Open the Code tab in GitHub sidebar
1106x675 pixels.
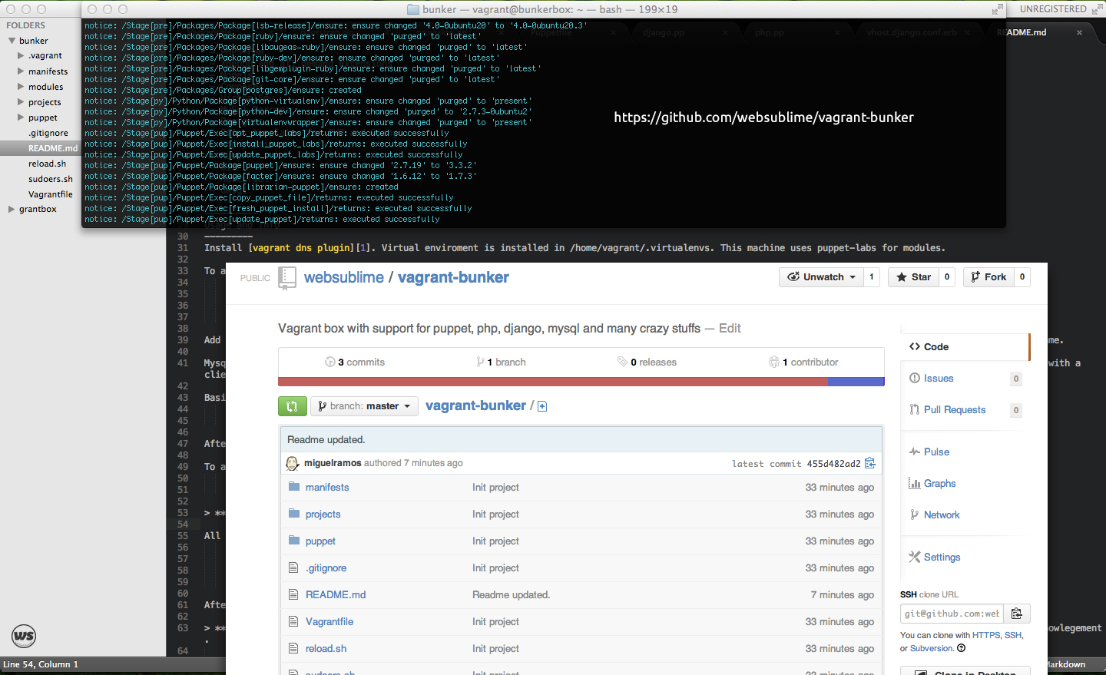coord(964,347)
